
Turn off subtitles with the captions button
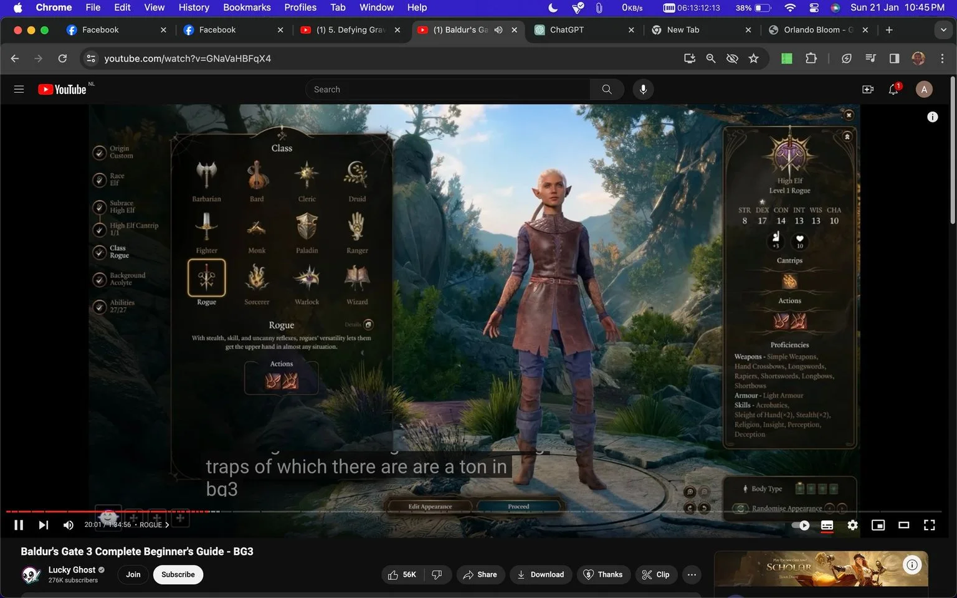(827, 525)
